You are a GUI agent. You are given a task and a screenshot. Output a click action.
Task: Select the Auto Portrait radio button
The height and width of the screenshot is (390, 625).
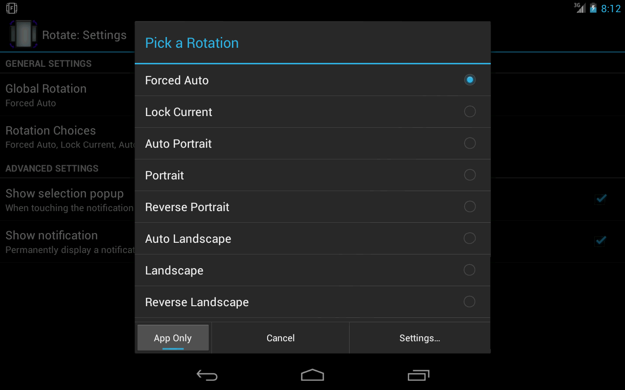[470, 143]
